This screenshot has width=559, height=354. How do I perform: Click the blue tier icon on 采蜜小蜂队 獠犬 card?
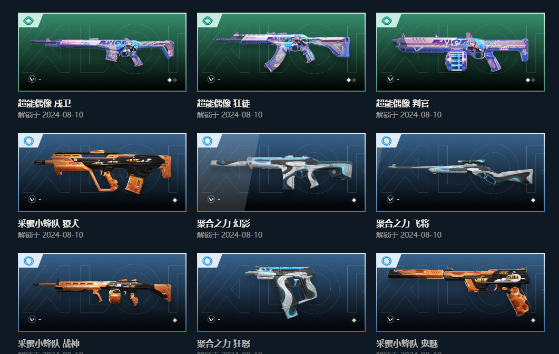coord(28,141)
